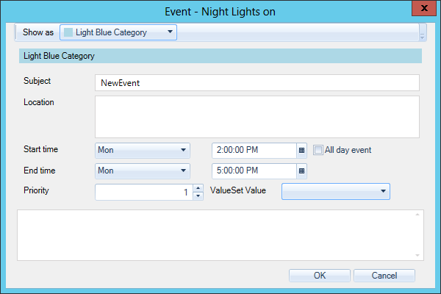
Task: Click the large description text area
Action: pos(217,234)
